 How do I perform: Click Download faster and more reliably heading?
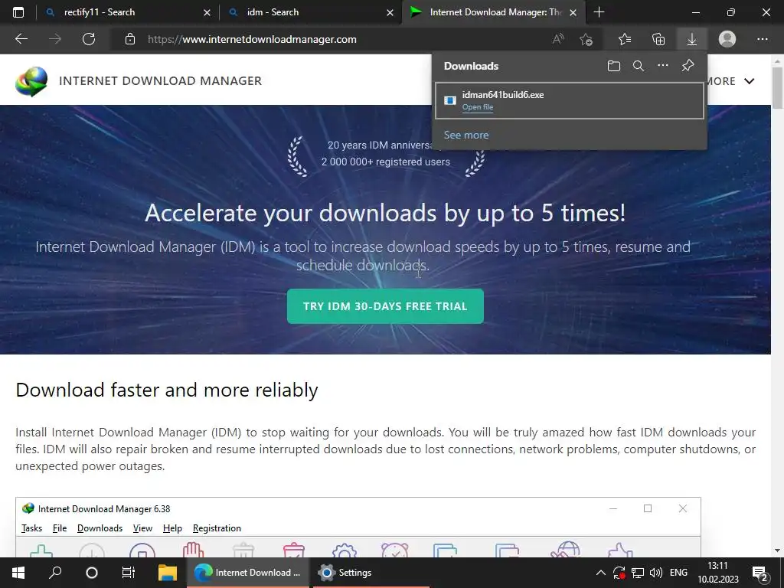[x=166, y=390]
